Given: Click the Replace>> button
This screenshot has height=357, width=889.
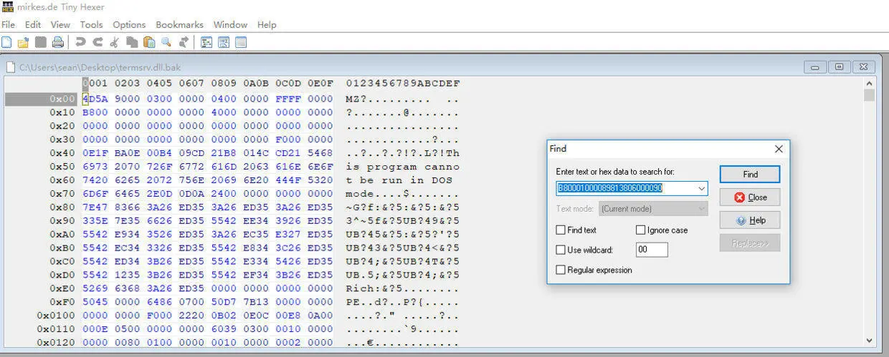Looking at the screenshot, I should click(x=750, y=243).
